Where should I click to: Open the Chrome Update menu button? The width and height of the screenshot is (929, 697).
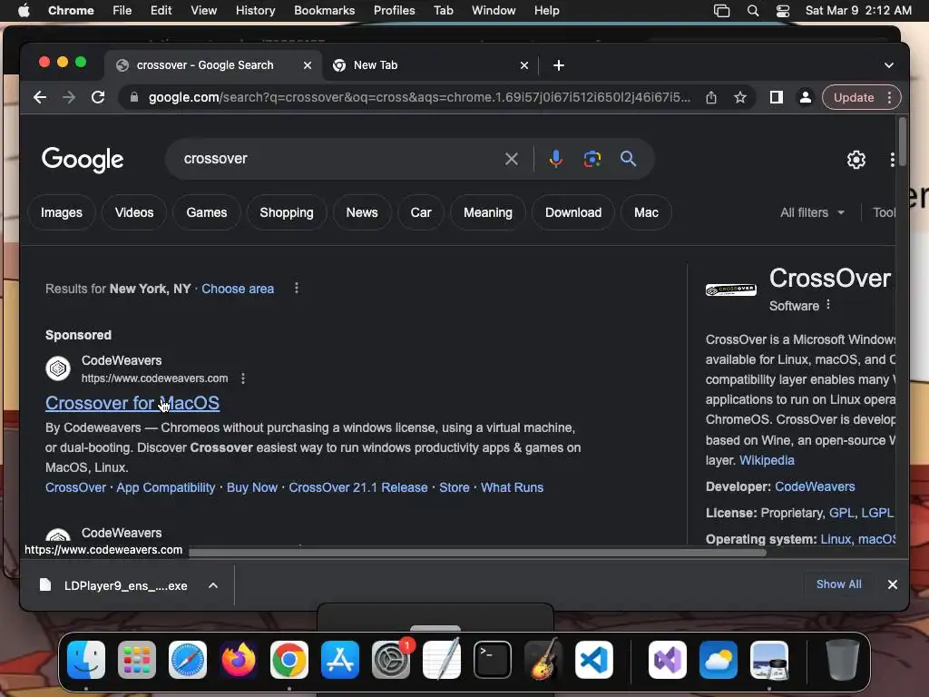(862, 97)
